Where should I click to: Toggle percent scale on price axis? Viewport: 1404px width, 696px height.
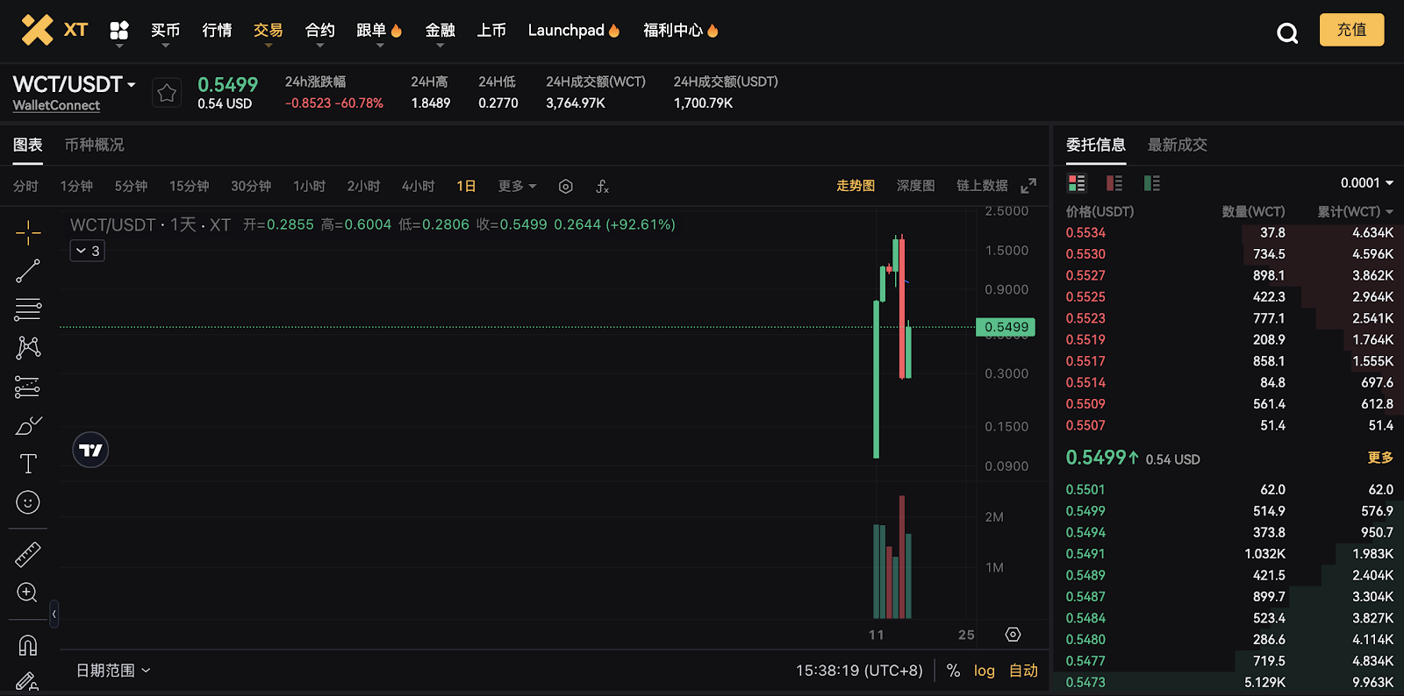953,671
